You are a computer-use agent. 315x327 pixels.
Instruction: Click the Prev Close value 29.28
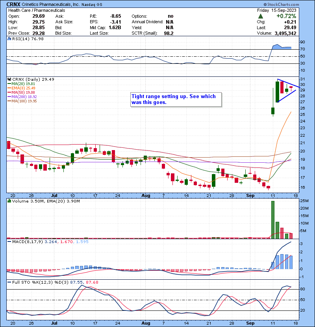(x=39, y=33)
